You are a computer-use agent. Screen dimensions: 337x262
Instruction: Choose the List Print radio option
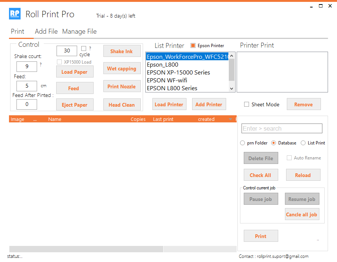click(x=303, y=143)
